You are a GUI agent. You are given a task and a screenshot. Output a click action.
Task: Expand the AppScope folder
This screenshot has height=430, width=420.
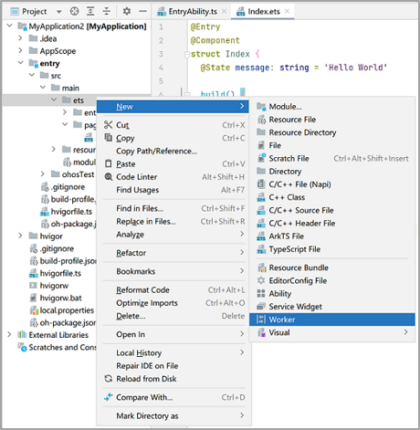pos(20,50)
